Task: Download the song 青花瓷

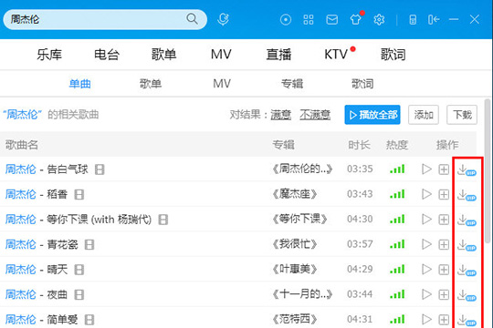Action: (x=467, y=245)
